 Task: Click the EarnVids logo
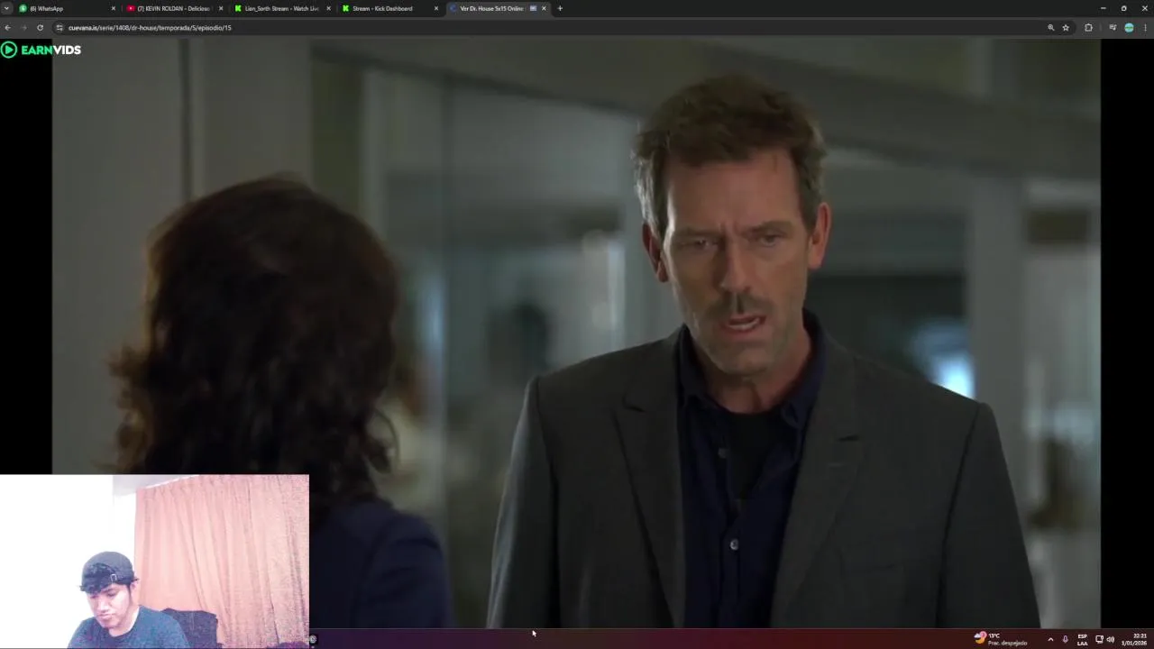(41, 50)
